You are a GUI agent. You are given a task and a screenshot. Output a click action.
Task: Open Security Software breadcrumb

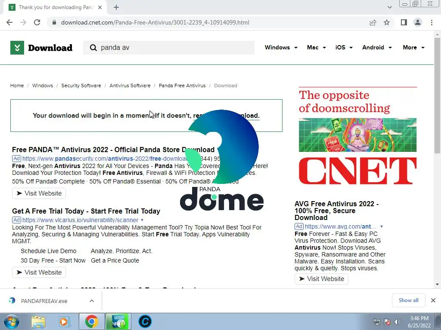click(81, 86)
